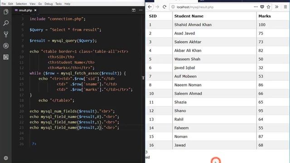Open the Extensions view in activity bar
290x163 pixels.
coord(6,57)
